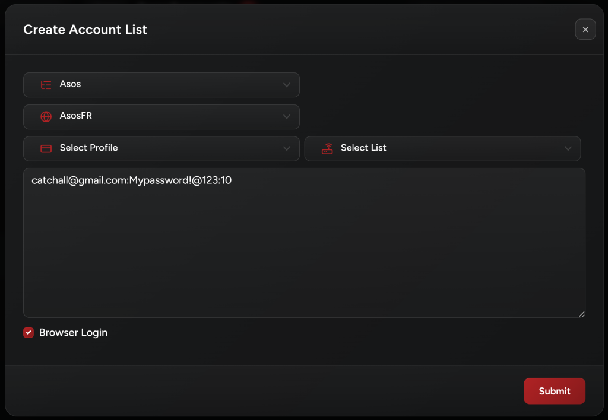
Task: Click the router icon beside Select List
Action: point(327,148)
